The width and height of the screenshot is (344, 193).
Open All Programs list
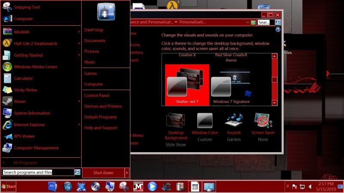[25, 163]
